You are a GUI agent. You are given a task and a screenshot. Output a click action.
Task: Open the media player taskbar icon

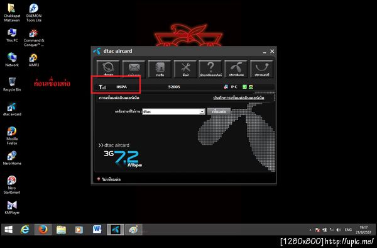pyautogui.click(x=79, y=230)
